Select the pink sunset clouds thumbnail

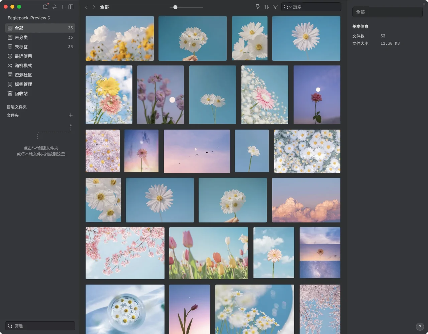point(306,200)
